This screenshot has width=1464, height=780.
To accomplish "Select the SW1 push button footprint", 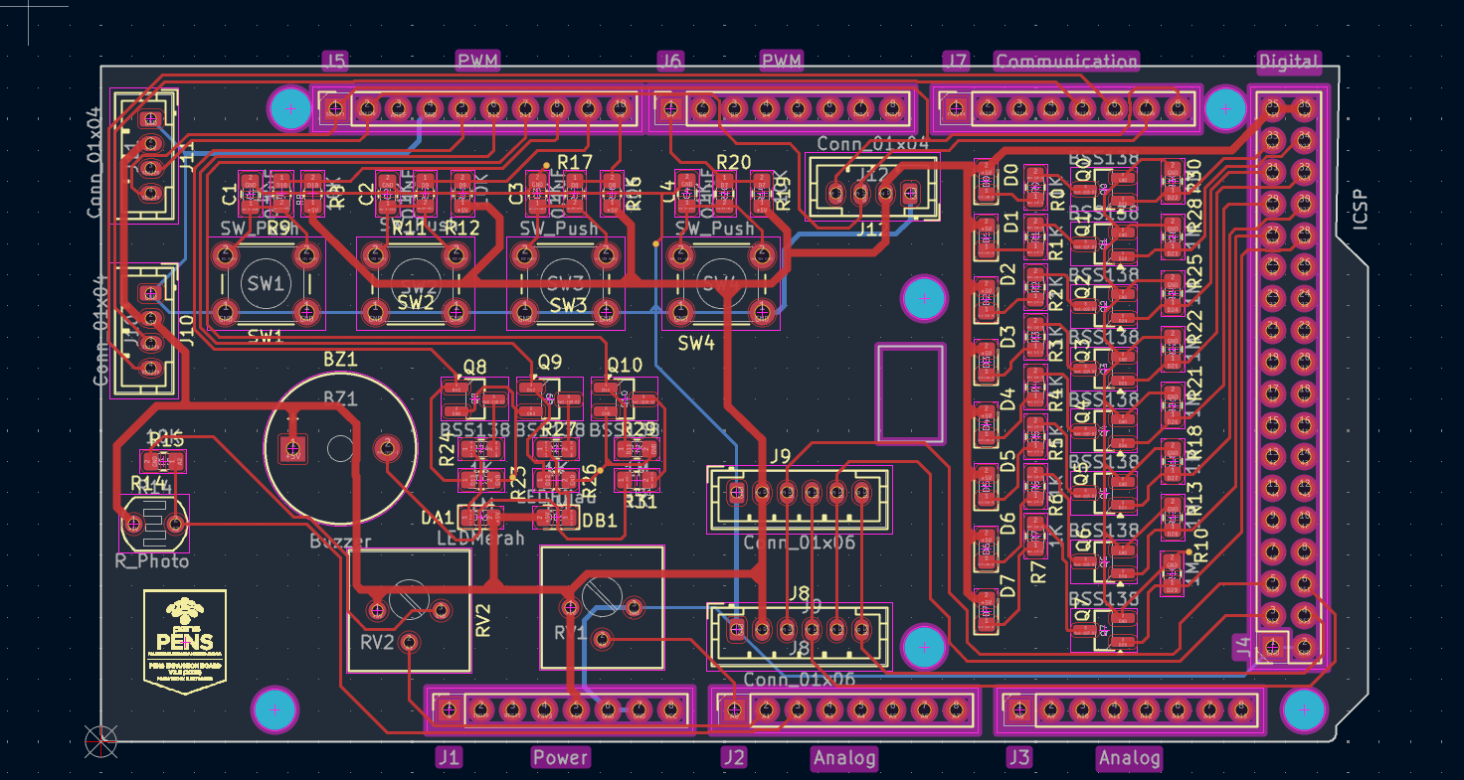I will [266, 284].
